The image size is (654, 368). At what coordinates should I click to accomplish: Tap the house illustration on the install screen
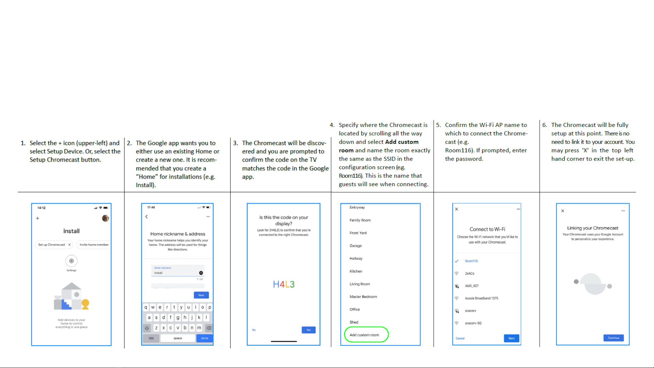71,296
